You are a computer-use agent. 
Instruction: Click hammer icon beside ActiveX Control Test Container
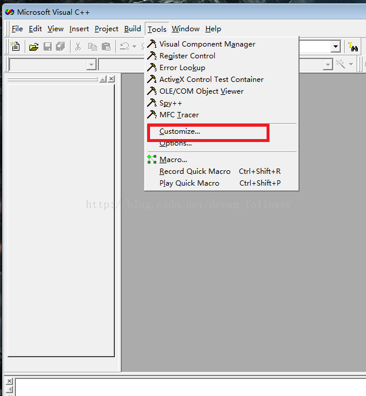point(152,79)
